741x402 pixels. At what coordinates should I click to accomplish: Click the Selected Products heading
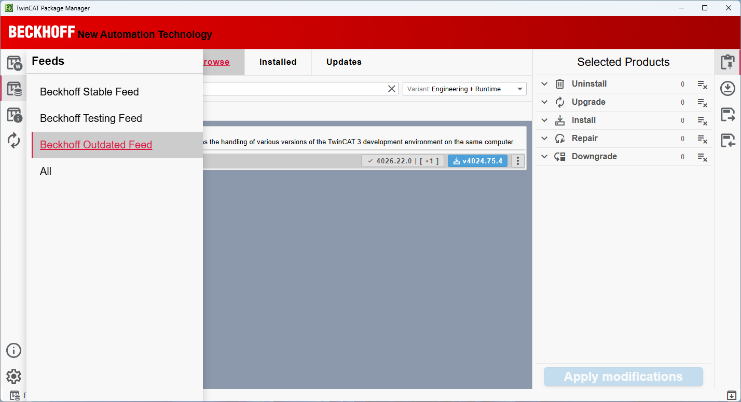coord(623,62)
